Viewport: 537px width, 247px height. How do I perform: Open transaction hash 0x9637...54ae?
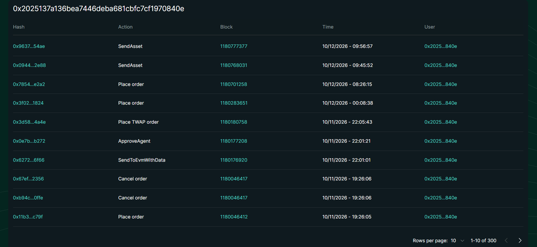click(x=29, y=46)
